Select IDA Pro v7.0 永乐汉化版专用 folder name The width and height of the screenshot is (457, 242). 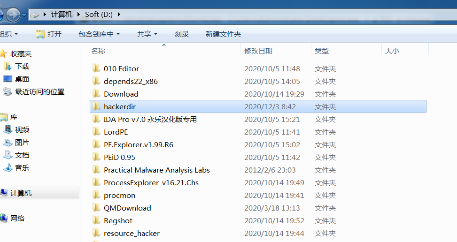tap(150, 119)
